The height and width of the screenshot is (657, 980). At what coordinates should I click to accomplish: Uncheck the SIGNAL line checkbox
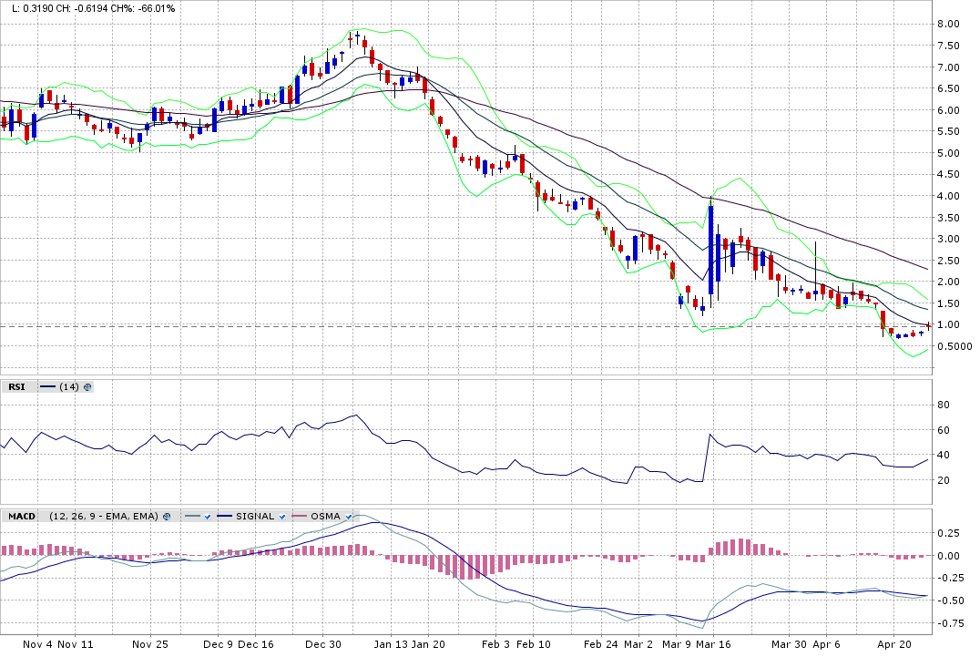coord(281,517)
